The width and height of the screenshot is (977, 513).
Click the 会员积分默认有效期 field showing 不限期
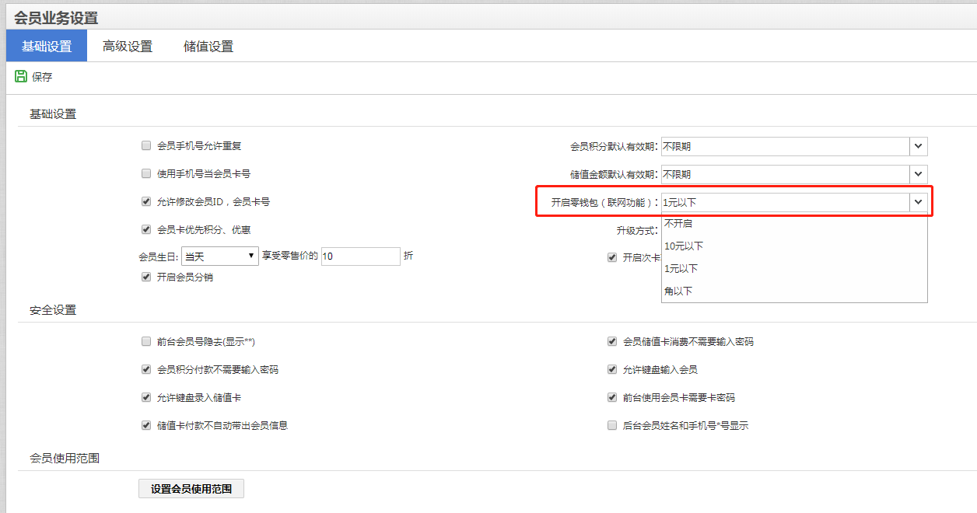(786, 146)
